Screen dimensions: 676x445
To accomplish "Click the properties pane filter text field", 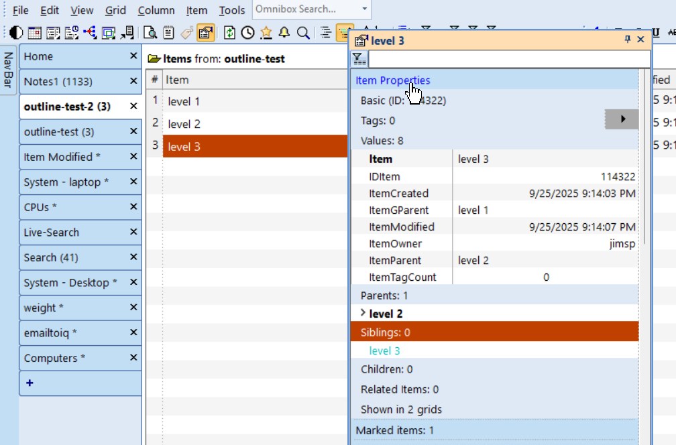I will [508, 59].
